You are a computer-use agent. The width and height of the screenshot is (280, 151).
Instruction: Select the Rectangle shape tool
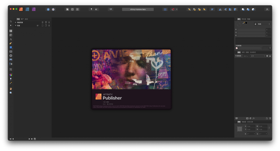click(11, 47)
